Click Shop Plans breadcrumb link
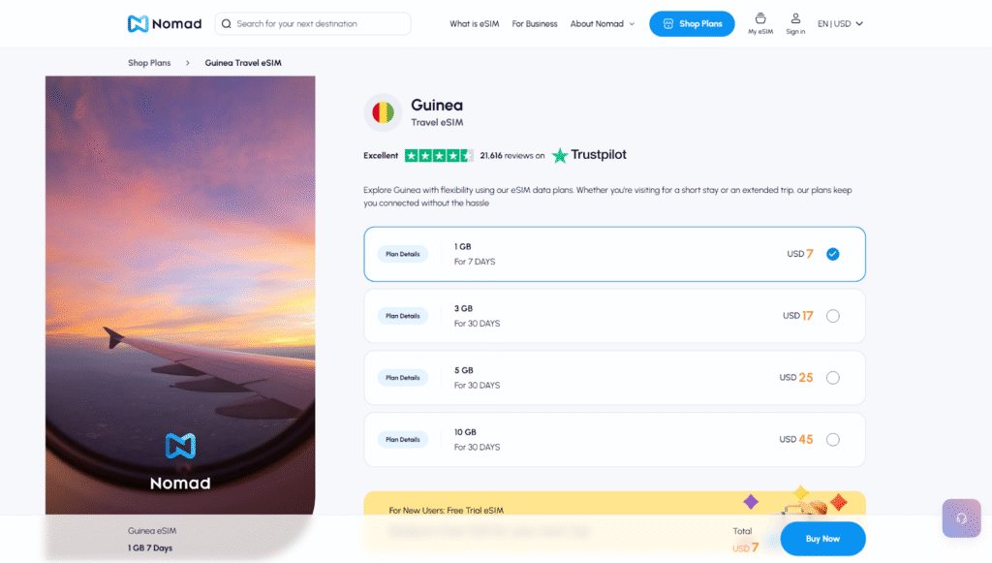 click(149, 63)
